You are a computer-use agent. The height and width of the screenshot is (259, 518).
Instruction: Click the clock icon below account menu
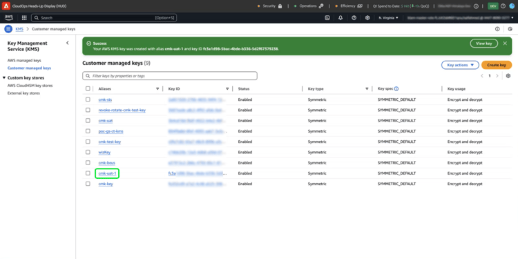click(510, 29)
